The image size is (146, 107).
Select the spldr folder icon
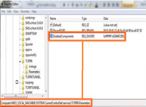click(23, 39)
